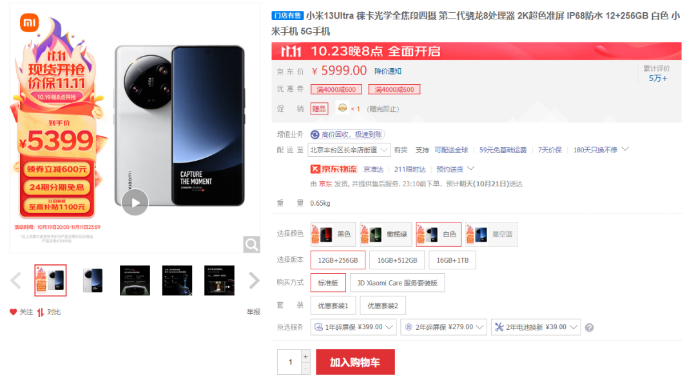
Task: Click the 高价回收 recycle service icon
Action: pos(314,134)
